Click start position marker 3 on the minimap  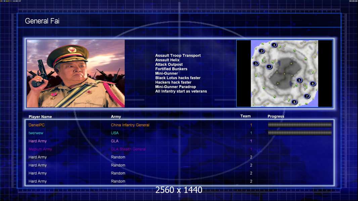[x=256, y=64]
